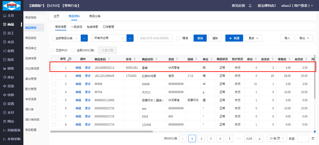This screenshot has height=145, width=319.
Task: Open the 会员 module in the sidebar
Action: (8, 42)
